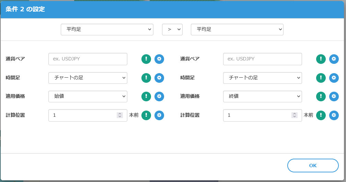Click the left 通貨ペア text field
346x182 pixels.
(88, 59)
